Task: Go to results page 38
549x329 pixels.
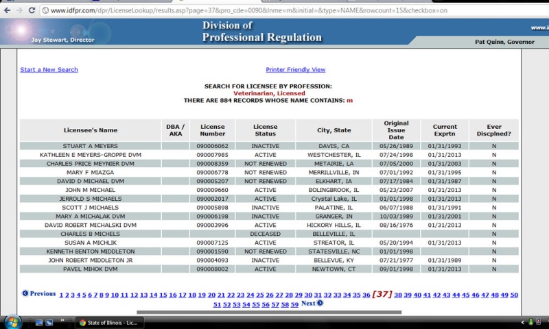Action: (398, 295)
